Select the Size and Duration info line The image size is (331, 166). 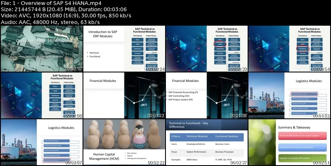click(64, 9)
